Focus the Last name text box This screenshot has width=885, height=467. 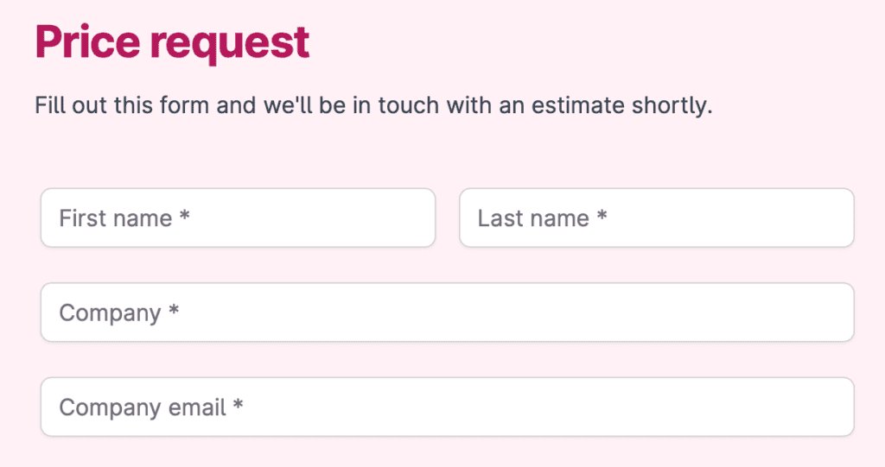(657, 218)
